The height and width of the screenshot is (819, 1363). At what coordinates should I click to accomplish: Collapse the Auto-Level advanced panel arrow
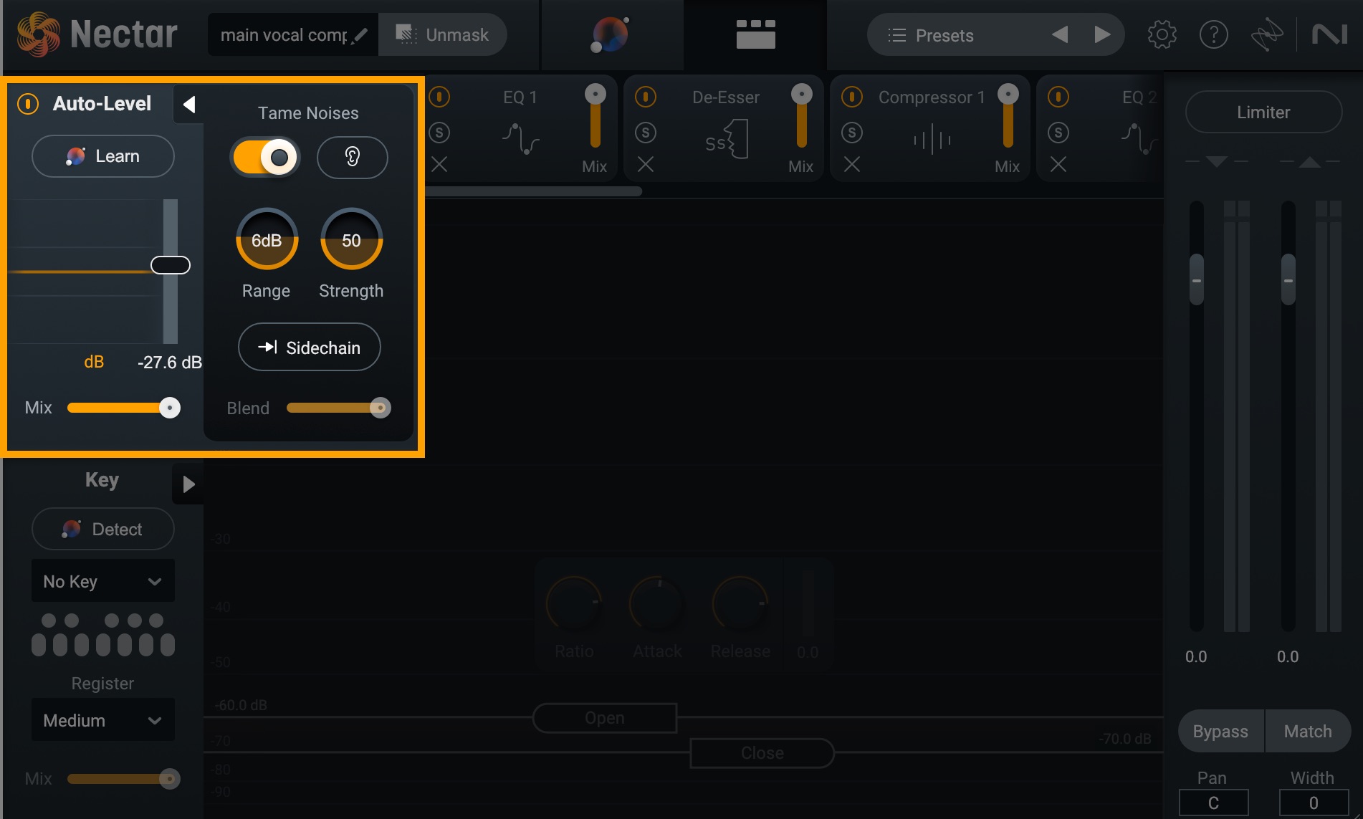click(188, 105)
